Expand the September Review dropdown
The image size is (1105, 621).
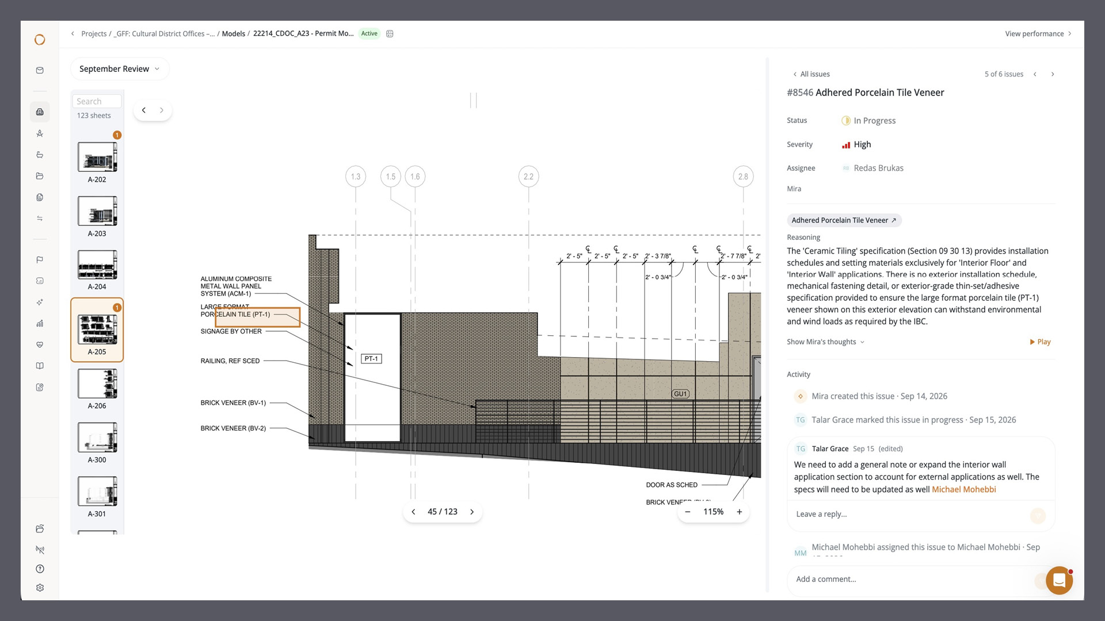(120, 69)
